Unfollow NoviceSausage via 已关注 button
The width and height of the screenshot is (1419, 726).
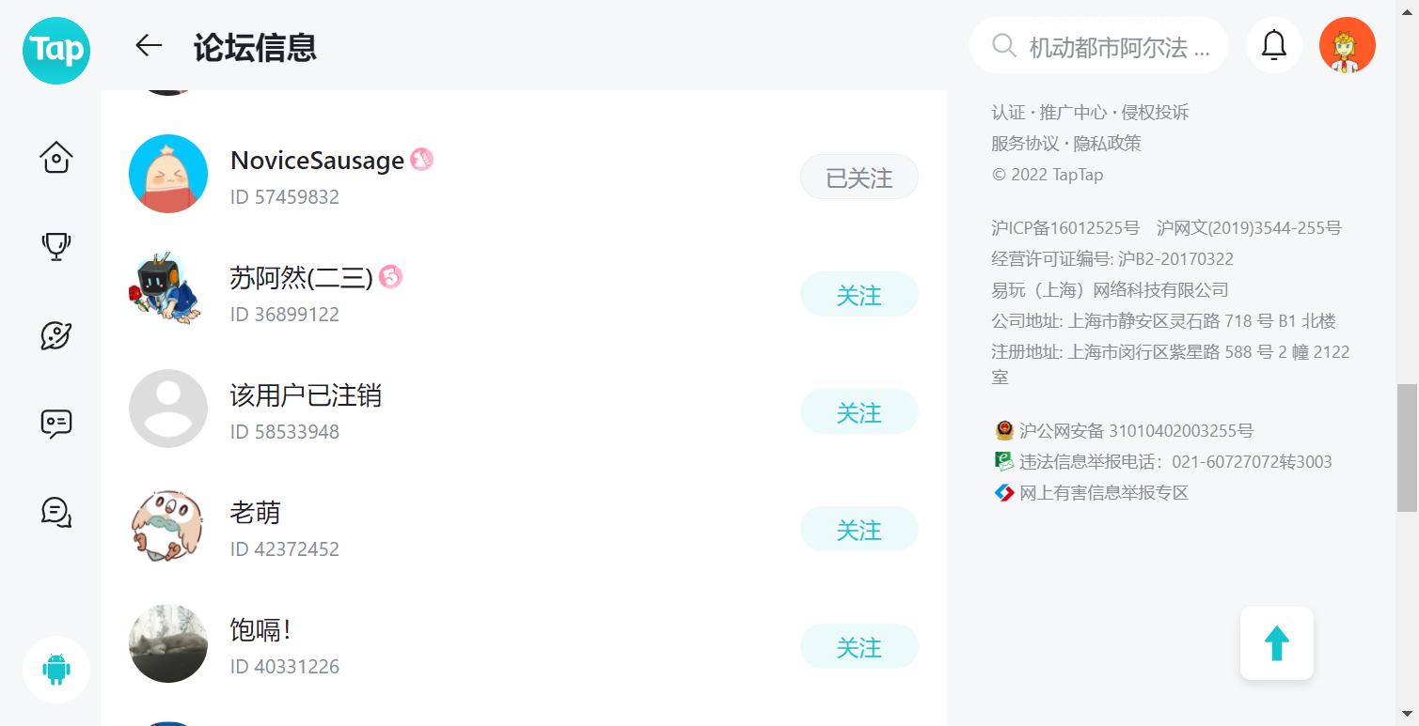click(x=859, y=178)
